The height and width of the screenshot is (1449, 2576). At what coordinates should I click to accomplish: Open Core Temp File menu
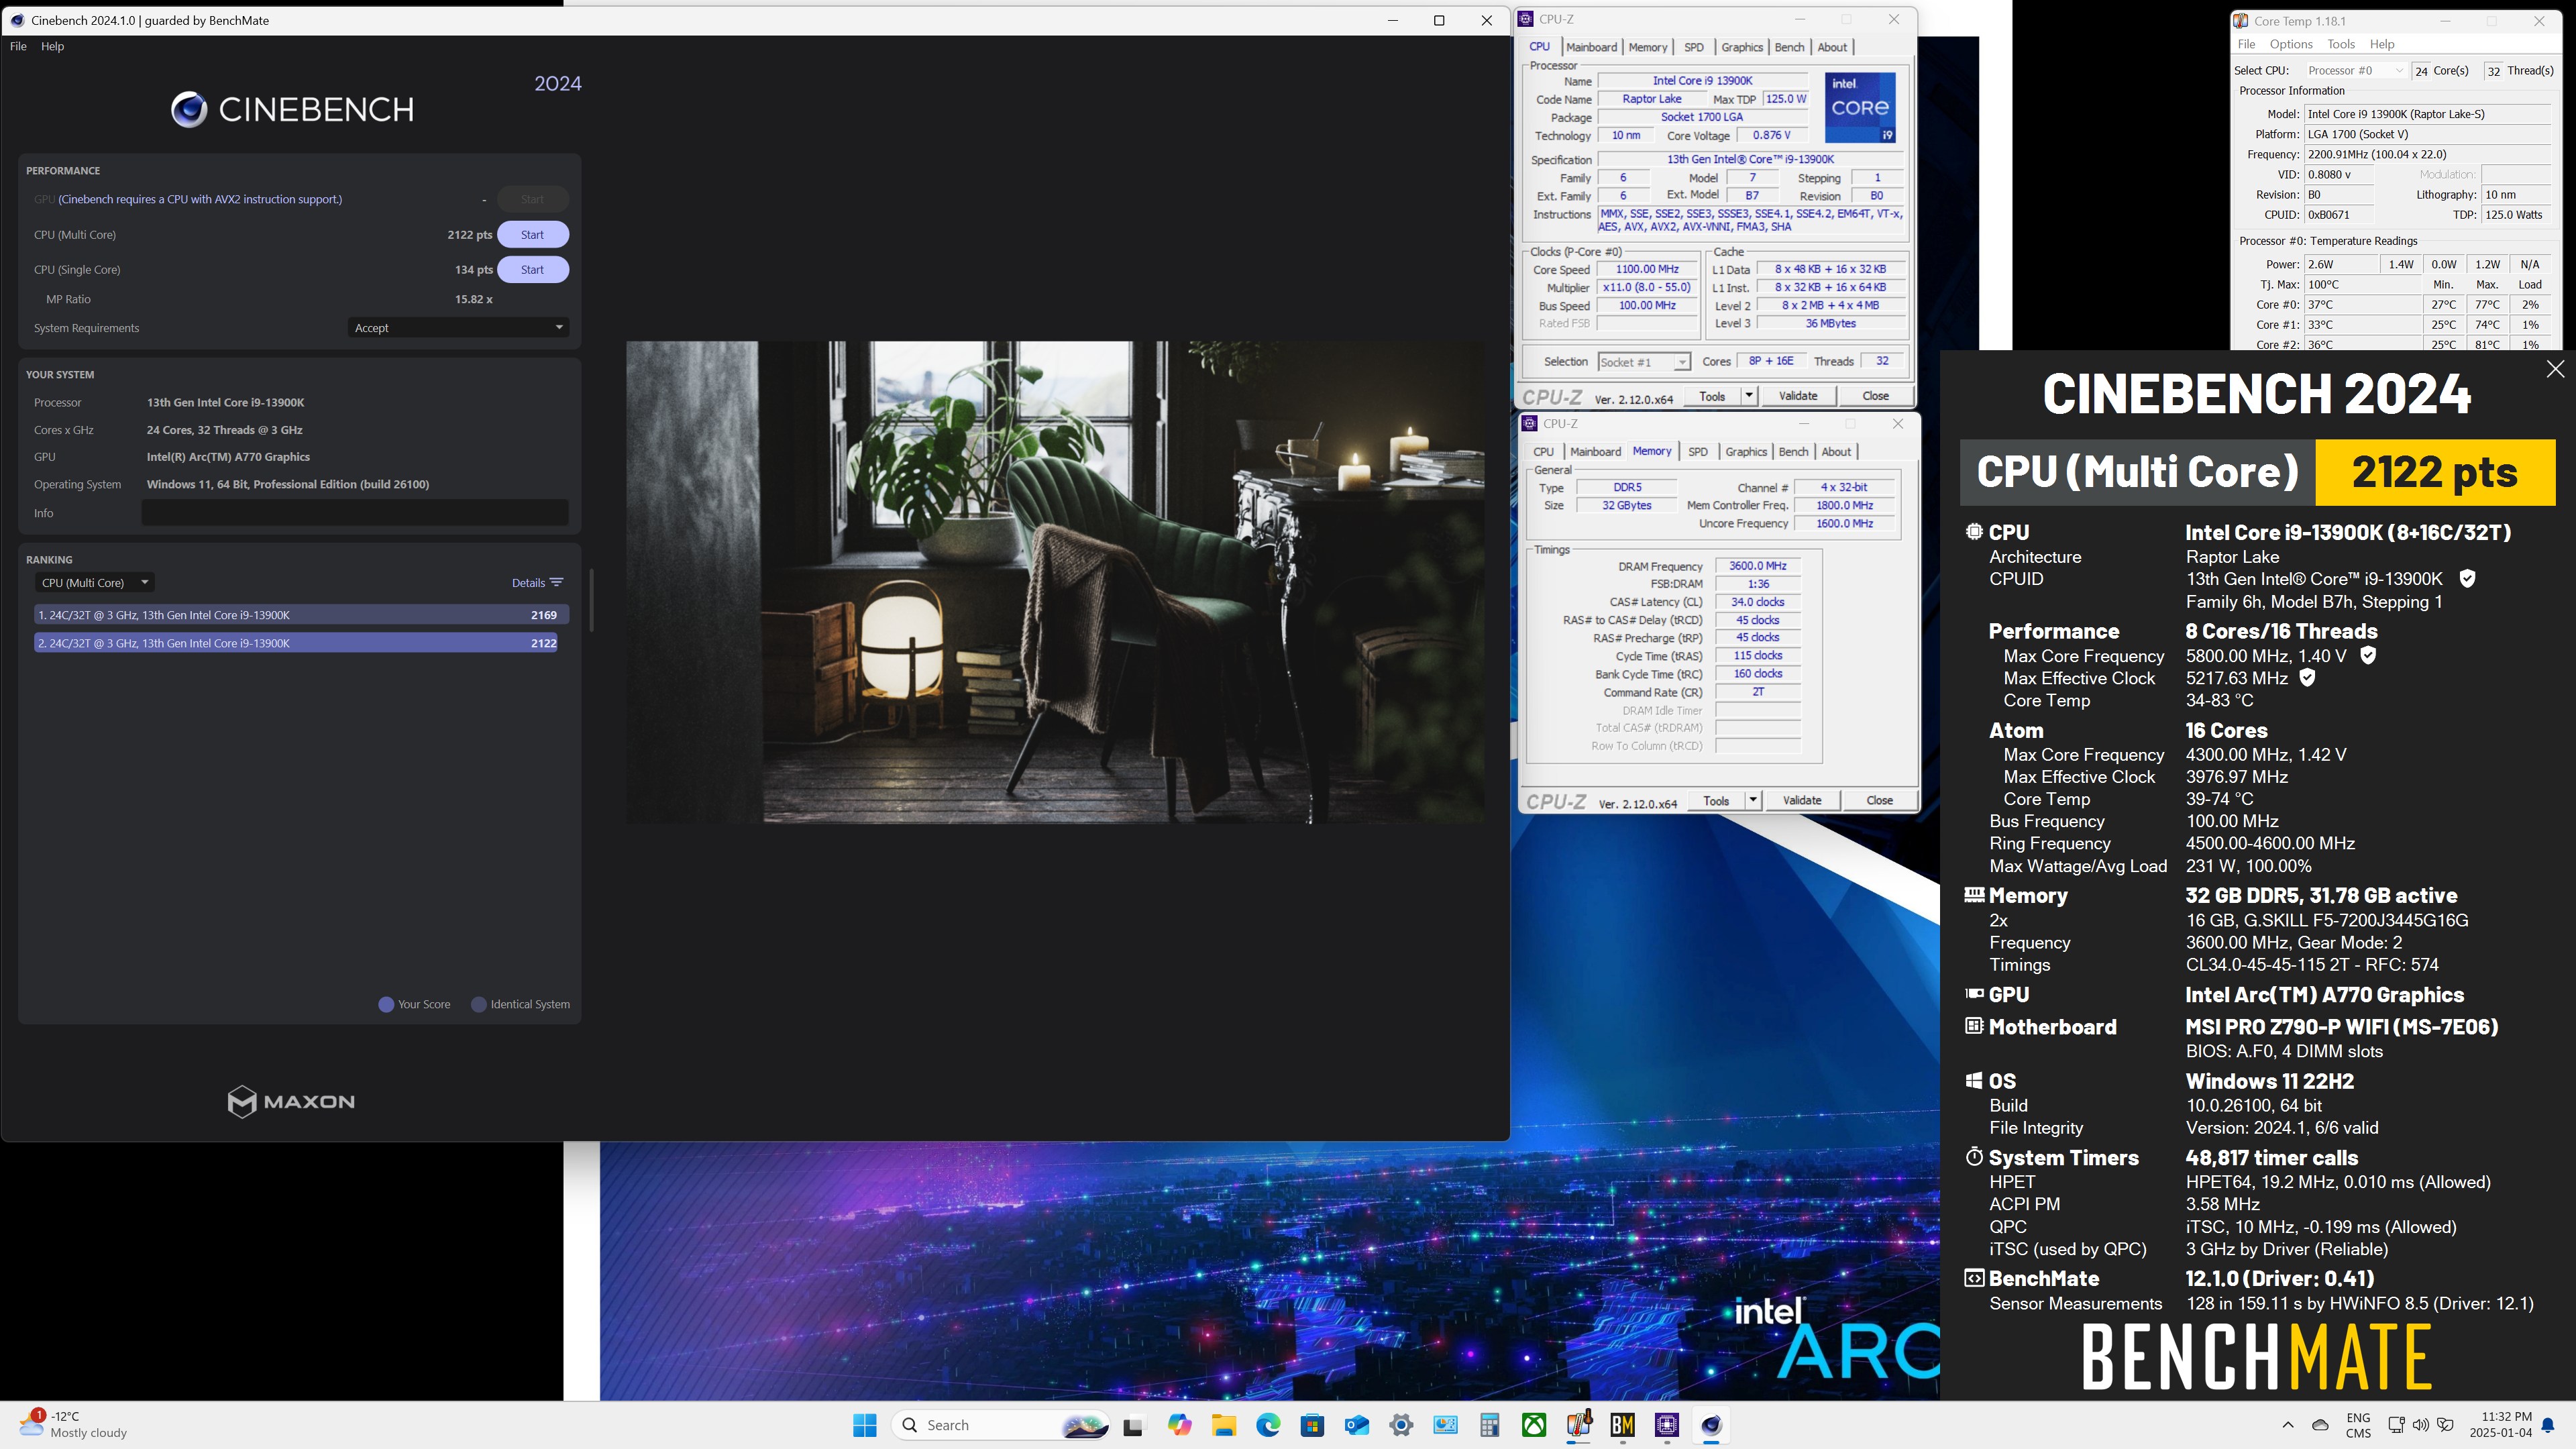pyautogui.click(x=2246, y=44)
